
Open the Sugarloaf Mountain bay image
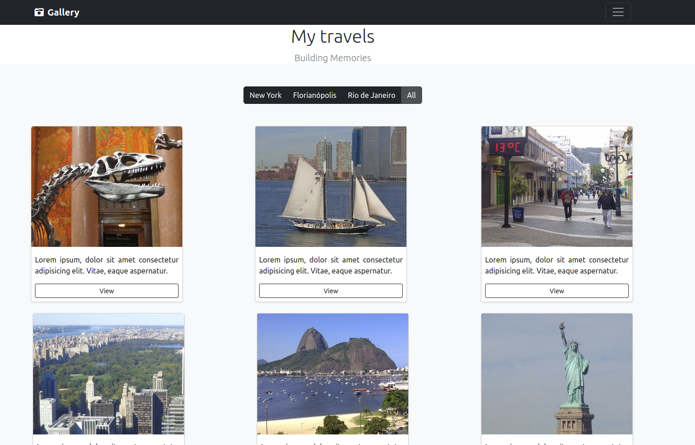coord(333,374)
